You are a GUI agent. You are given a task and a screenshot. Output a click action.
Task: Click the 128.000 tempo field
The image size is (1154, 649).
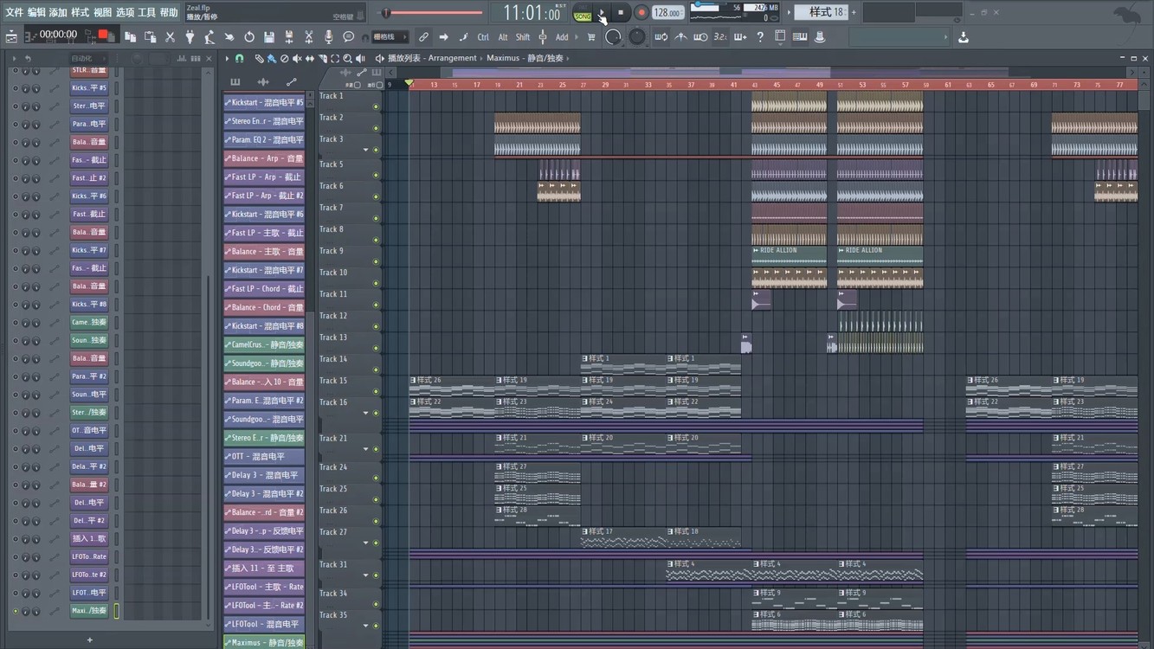click(x=667, y=13)
